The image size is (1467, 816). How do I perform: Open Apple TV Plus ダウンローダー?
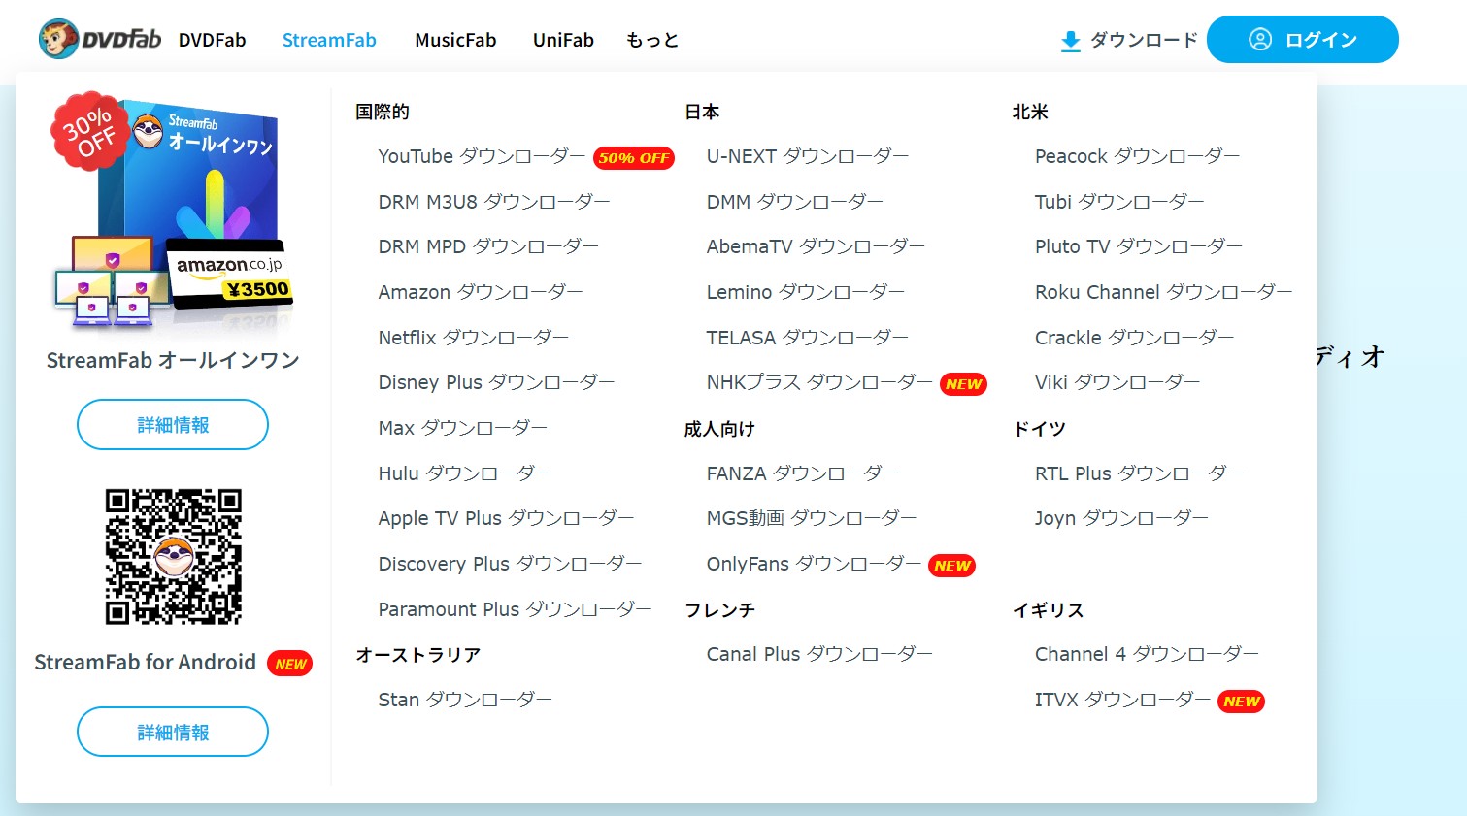[506, 518]
